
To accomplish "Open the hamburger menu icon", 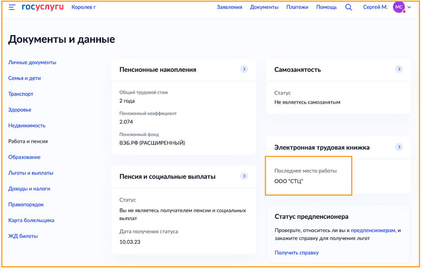I will tap(12, 8).
